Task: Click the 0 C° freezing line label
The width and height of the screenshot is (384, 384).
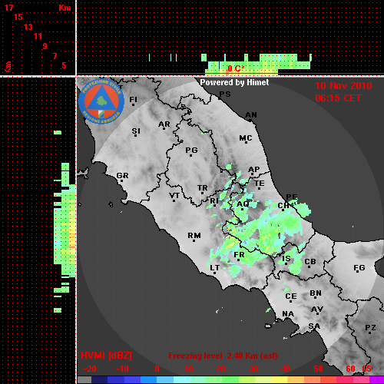Action: [236, 68]
